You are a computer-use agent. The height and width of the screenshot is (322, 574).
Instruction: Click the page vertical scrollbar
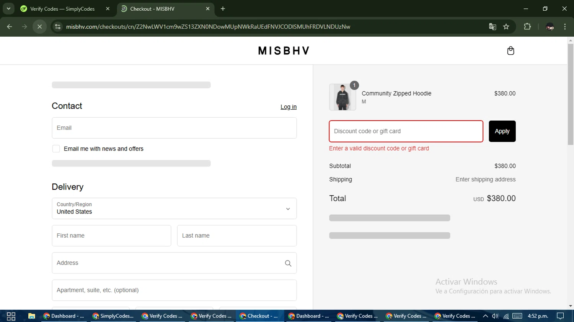coord(571,94)
